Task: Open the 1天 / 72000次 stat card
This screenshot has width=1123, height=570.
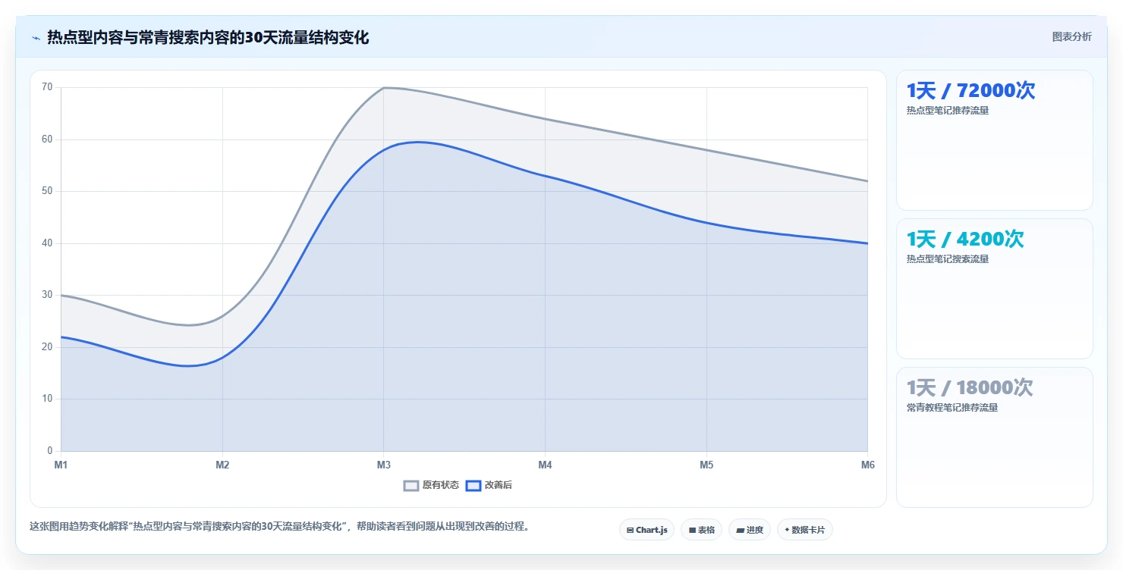Action: (994, 140)
